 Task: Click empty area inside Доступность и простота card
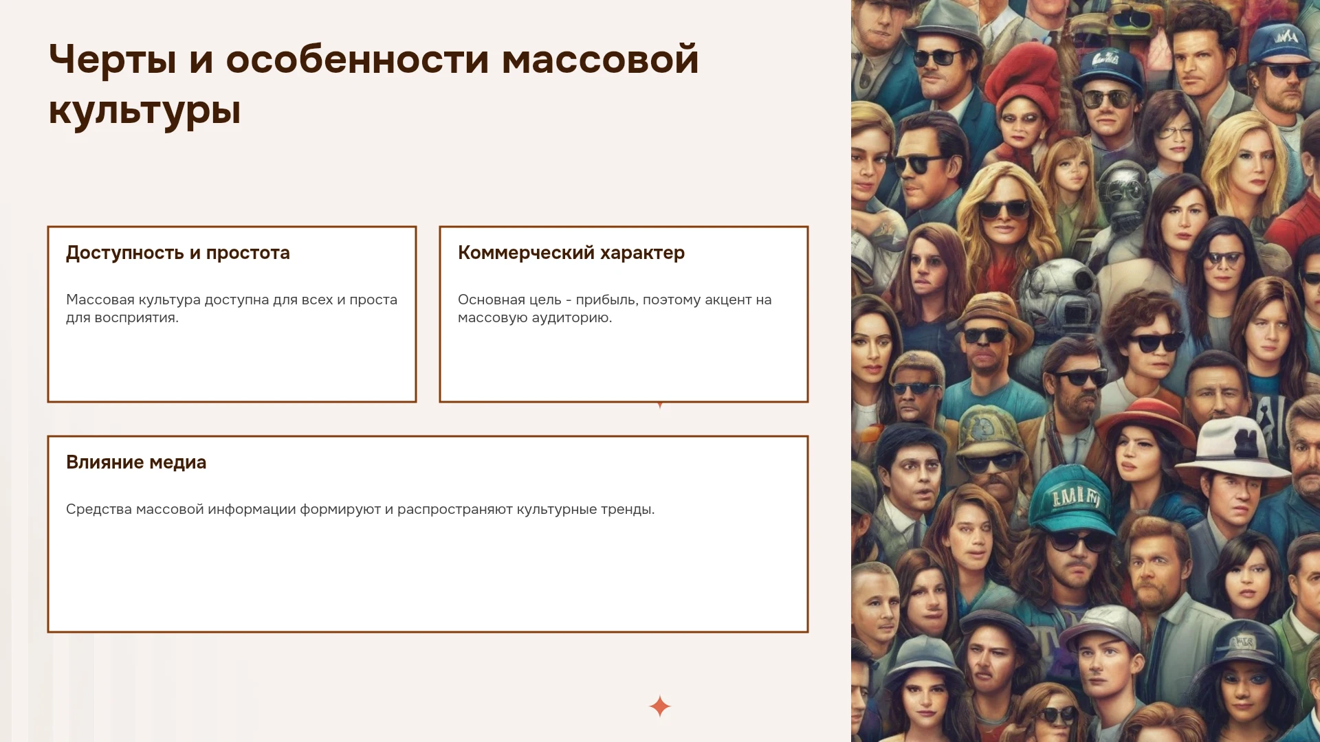point(232,364)
